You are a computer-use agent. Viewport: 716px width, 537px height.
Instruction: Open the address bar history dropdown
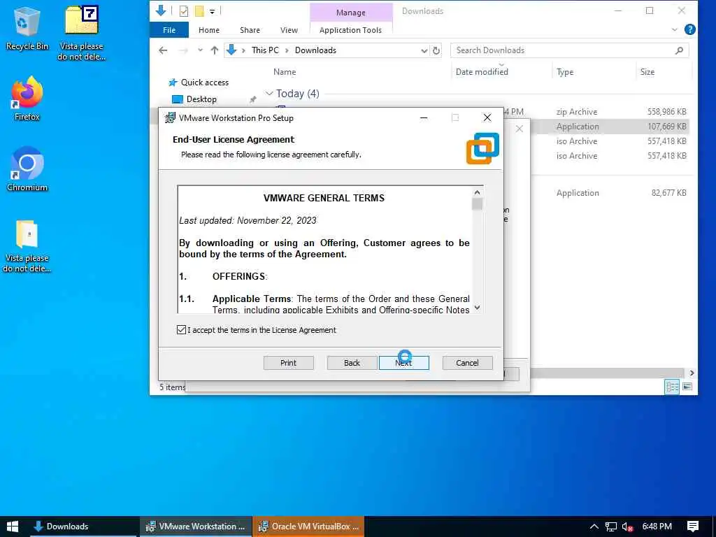pos(424,50)
